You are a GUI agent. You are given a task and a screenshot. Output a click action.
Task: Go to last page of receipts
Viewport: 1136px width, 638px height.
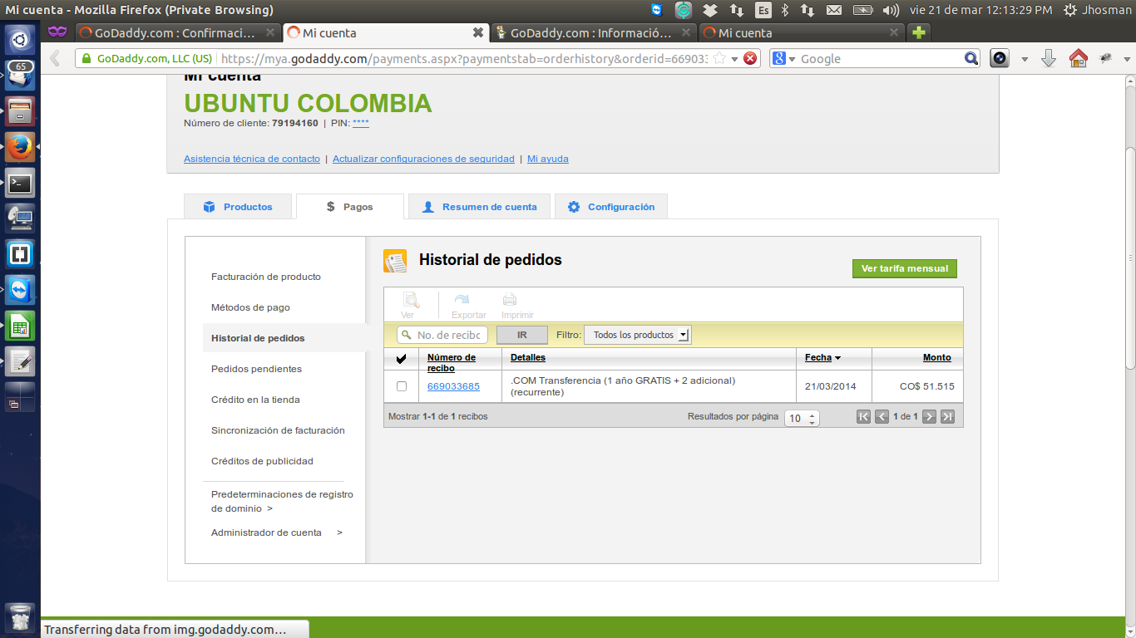(947, 417)
